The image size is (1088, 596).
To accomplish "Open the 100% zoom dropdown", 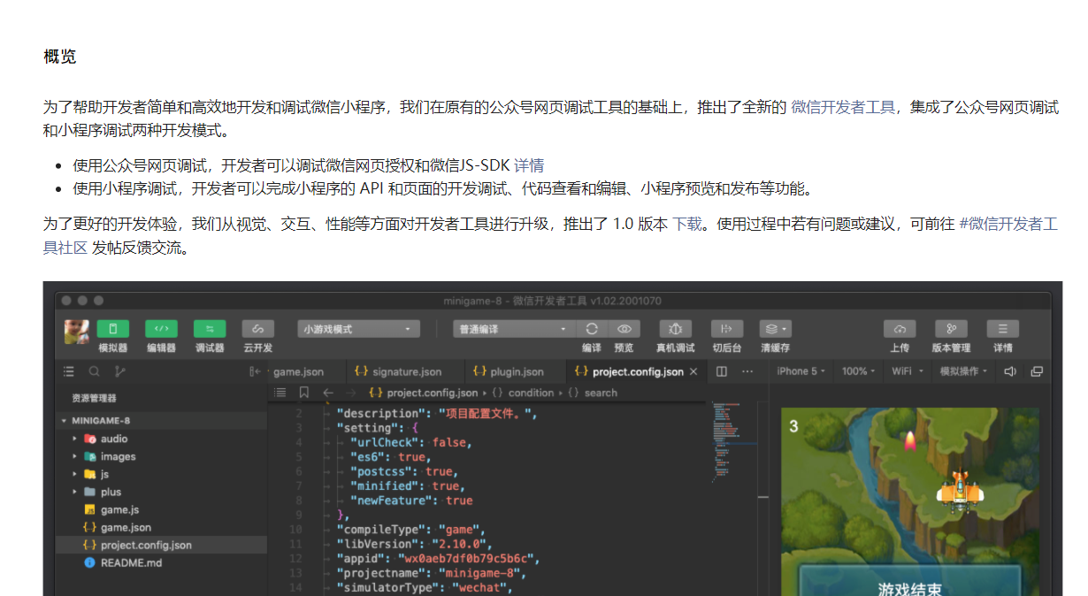I will pos(859,371).
